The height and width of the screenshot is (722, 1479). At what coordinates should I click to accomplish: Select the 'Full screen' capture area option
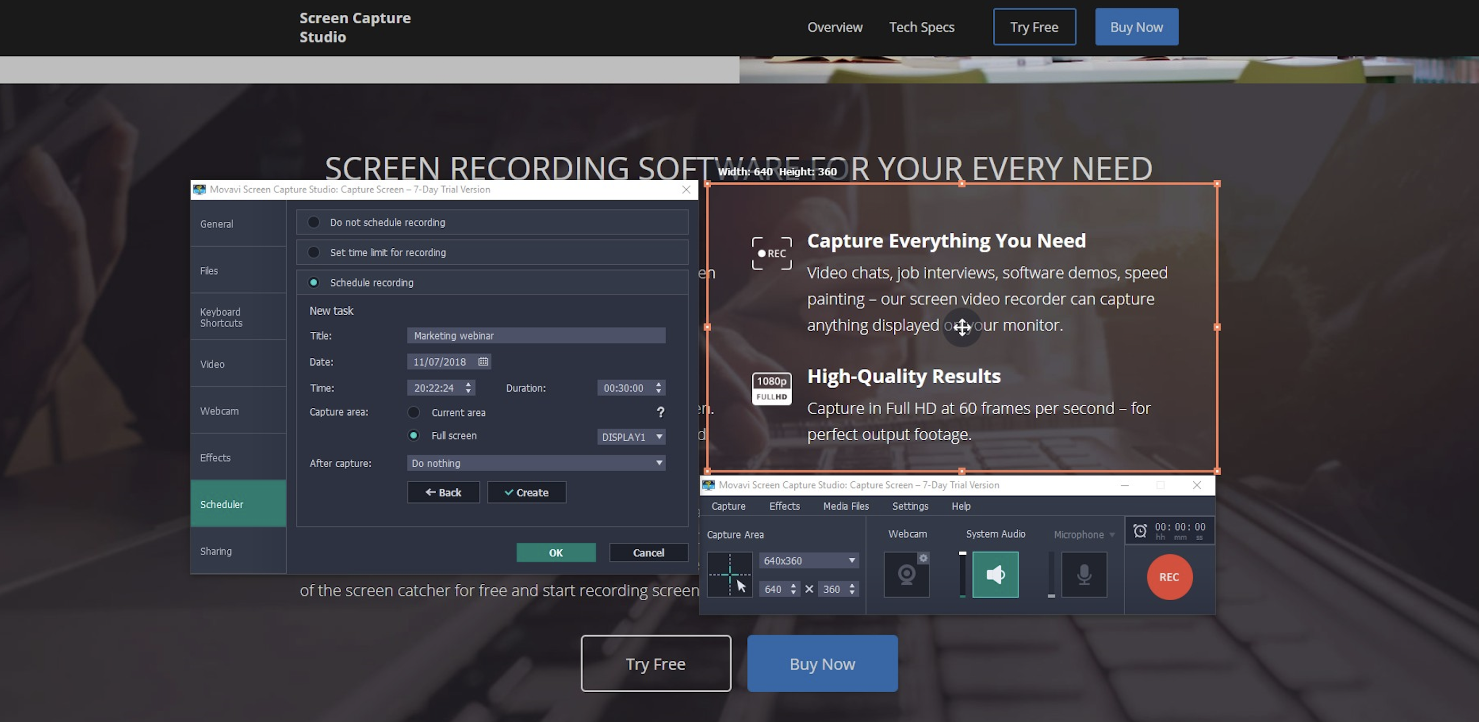point(412,435)
